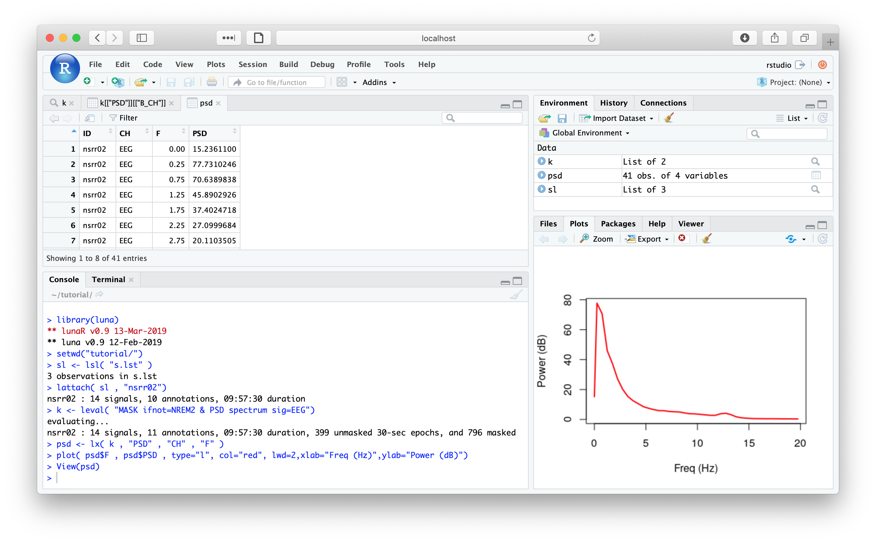Toggle sort order on PSD column header
The height and width of the screenshot is (543, 876).
click(214, 133)
